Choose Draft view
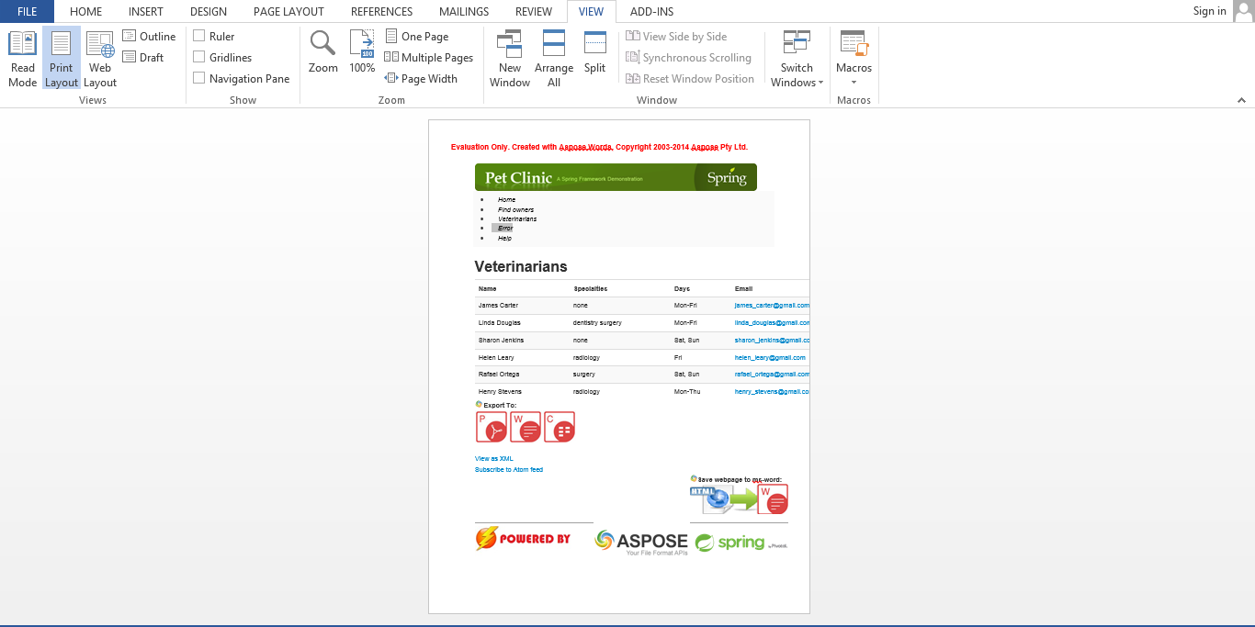The image size is (1255, 627). coord(143,58)
